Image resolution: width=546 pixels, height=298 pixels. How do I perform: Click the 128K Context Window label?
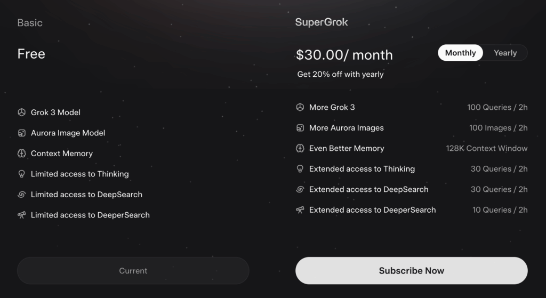tap(486, 148)
